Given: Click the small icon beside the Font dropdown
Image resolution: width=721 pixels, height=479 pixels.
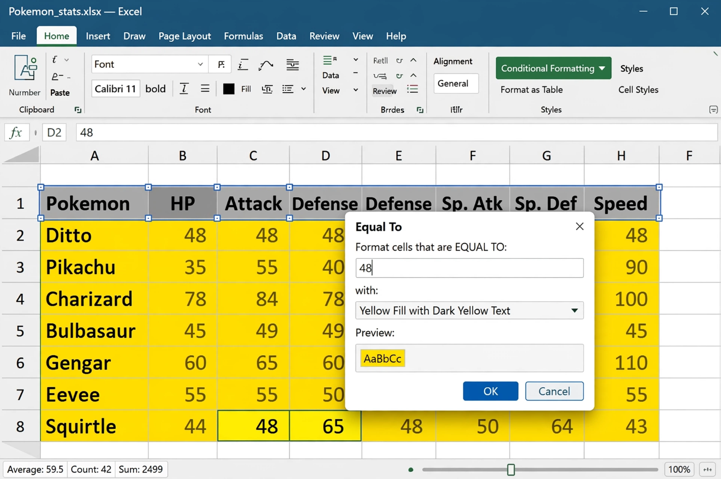Looking at the screenshot, I should [221, 64].
